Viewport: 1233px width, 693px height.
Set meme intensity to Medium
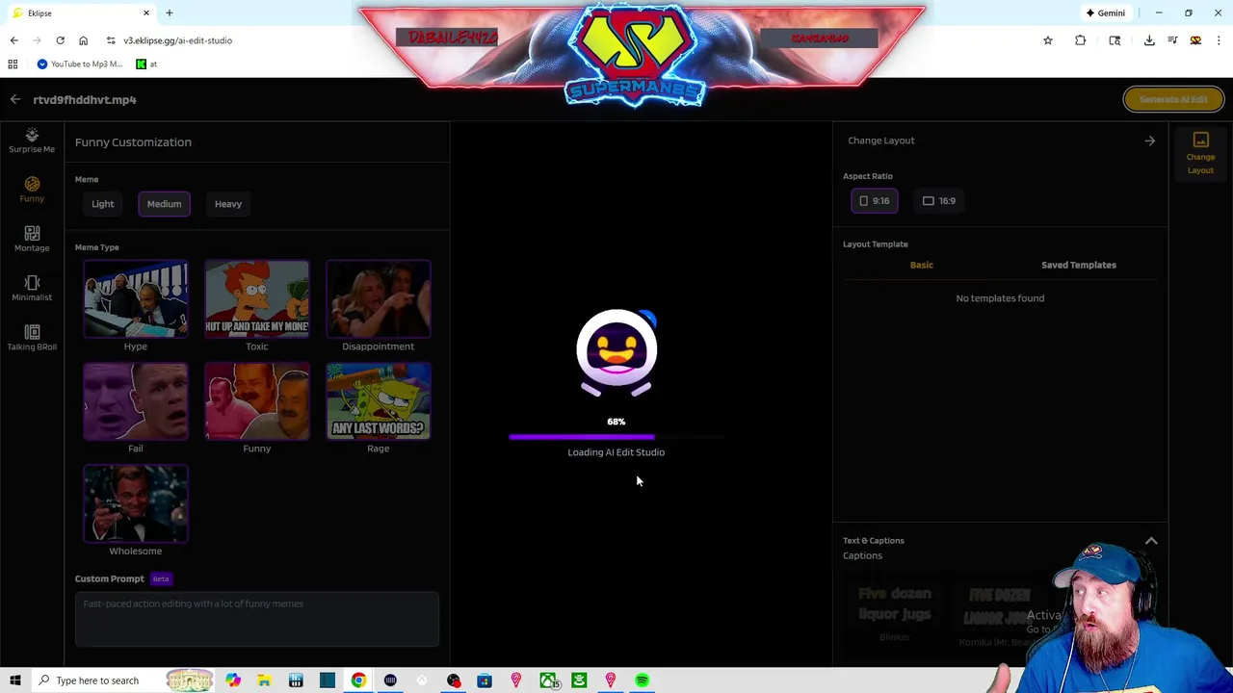(164, 204)
